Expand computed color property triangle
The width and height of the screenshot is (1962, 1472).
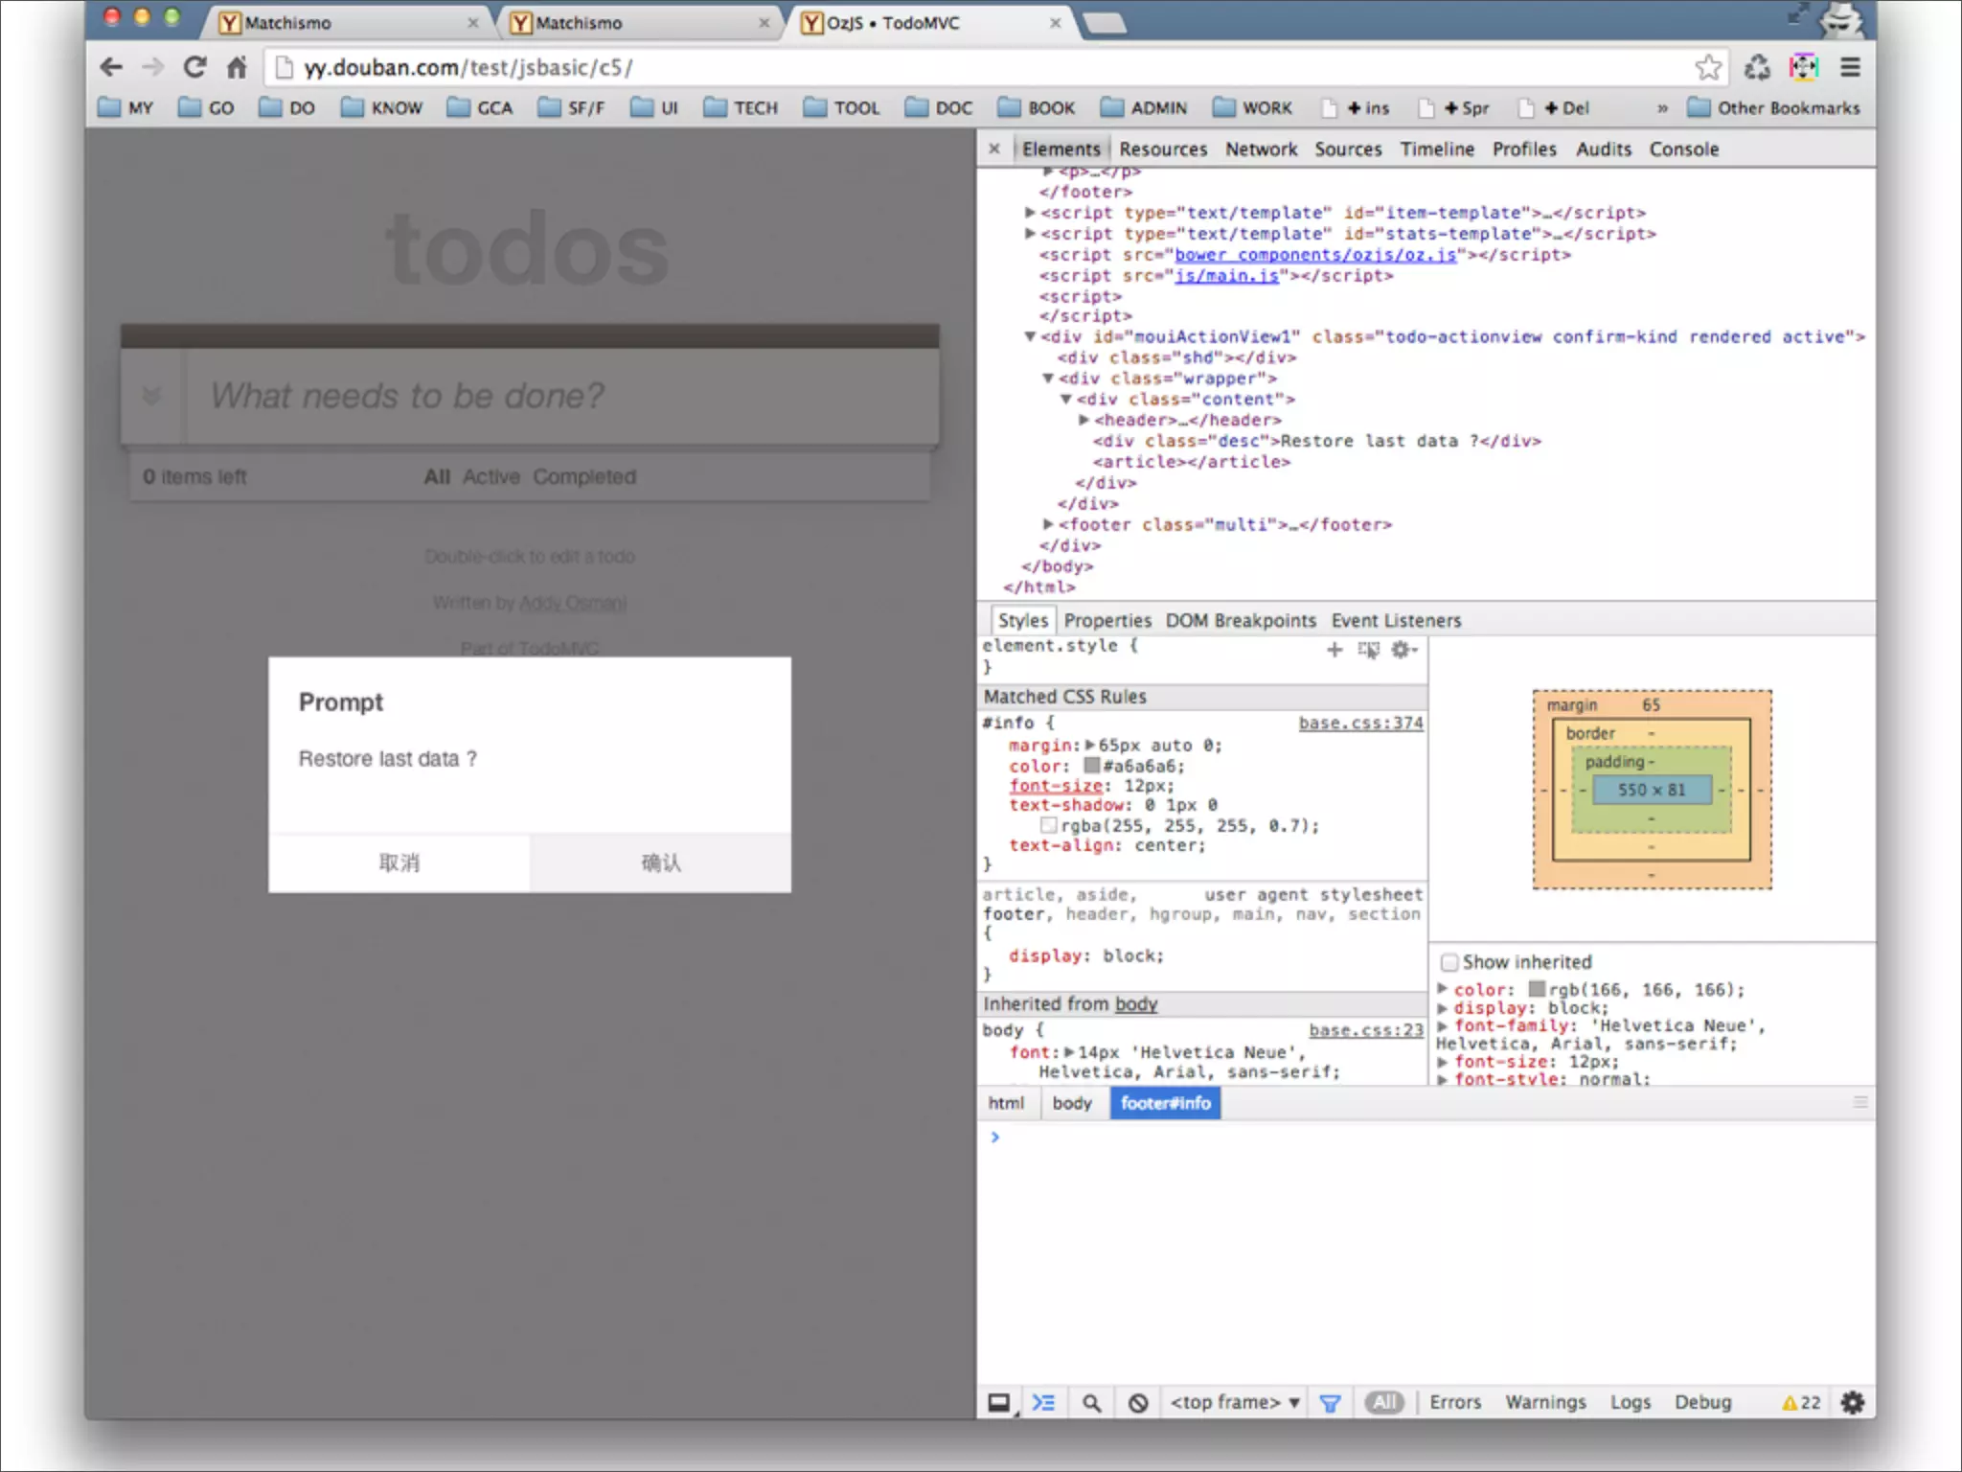(1443, 989)
